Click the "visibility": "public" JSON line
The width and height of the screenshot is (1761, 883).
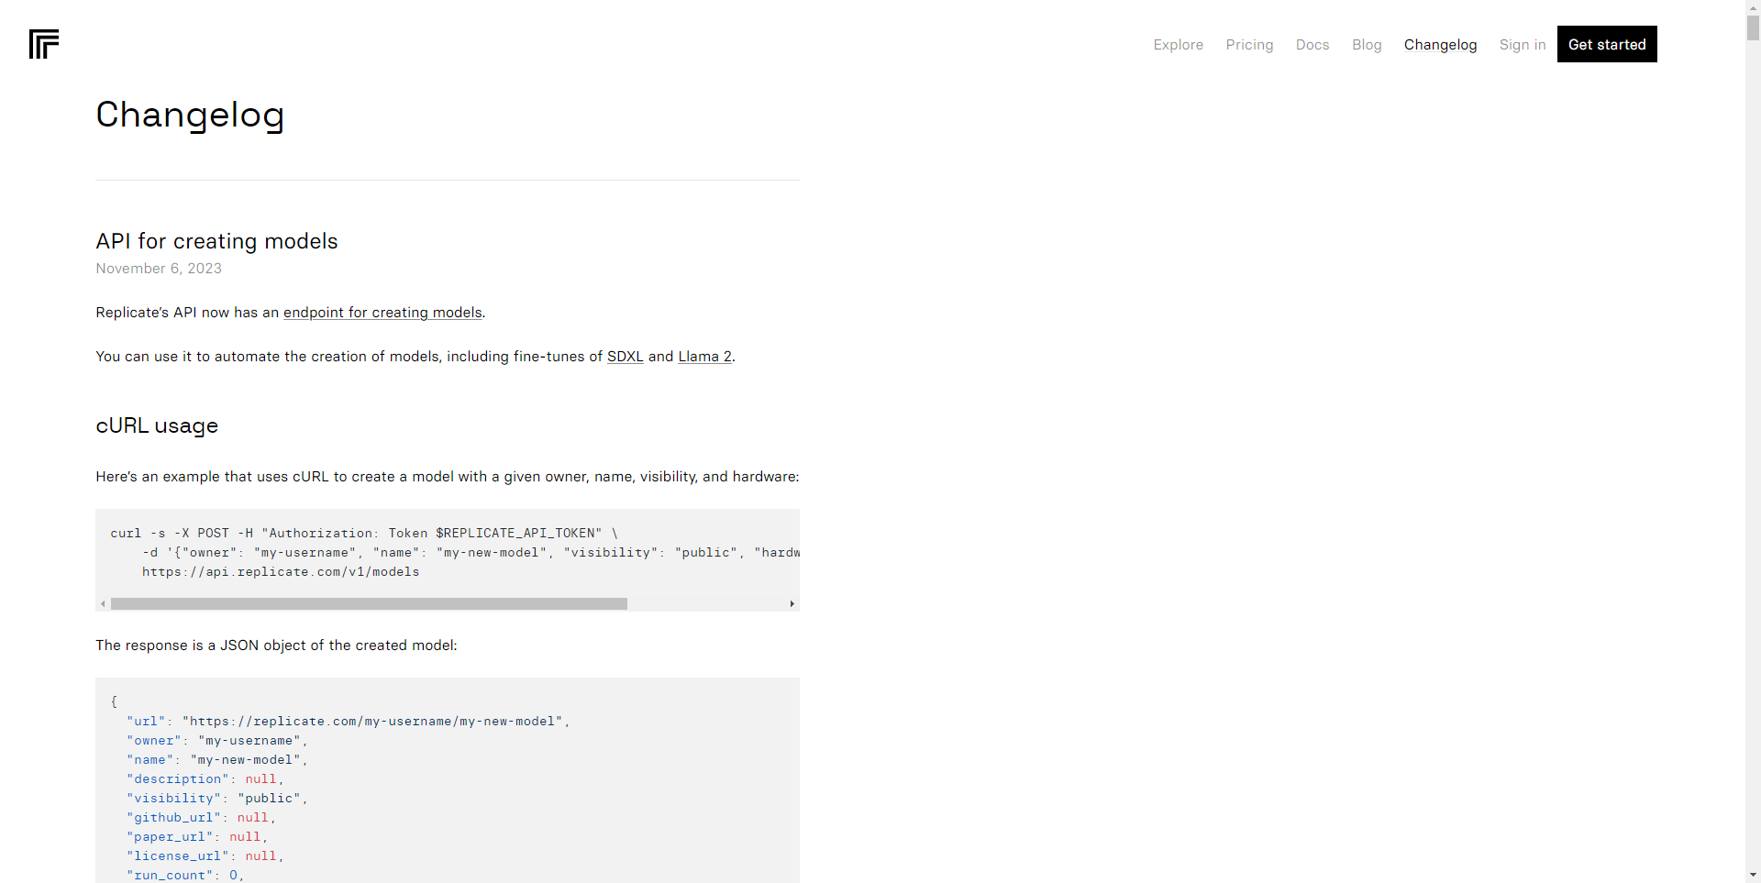[216, 799]
